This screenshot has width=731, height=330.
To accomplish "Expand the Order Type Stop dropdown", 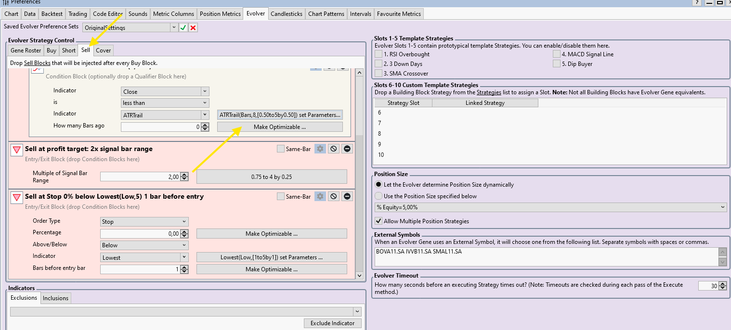I will [184, 222].
